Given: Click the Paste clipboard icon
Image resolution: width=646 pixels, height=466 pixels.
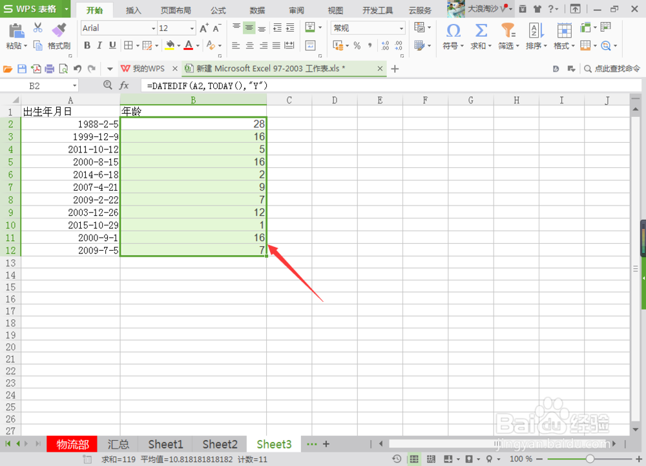Looking at the screenshot, I should click(x=16, y=31).
